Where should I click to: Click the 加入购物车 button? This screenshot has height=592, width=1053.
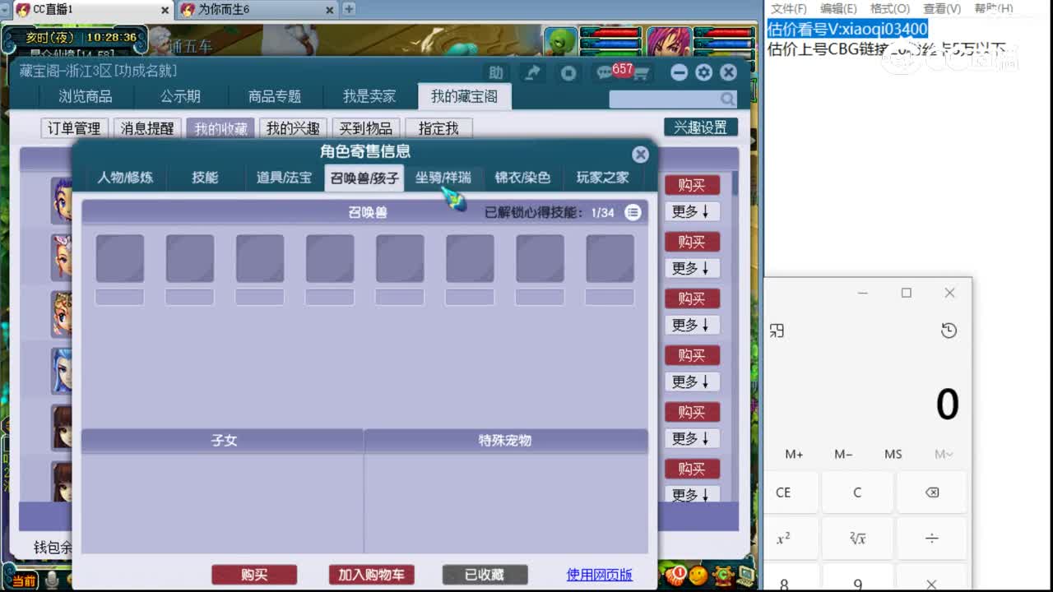(372, 575)
